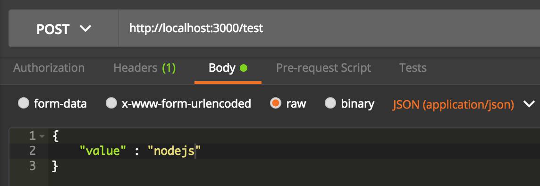
Task: Open the Headers (1) tab
Action: tap(144, 68)
